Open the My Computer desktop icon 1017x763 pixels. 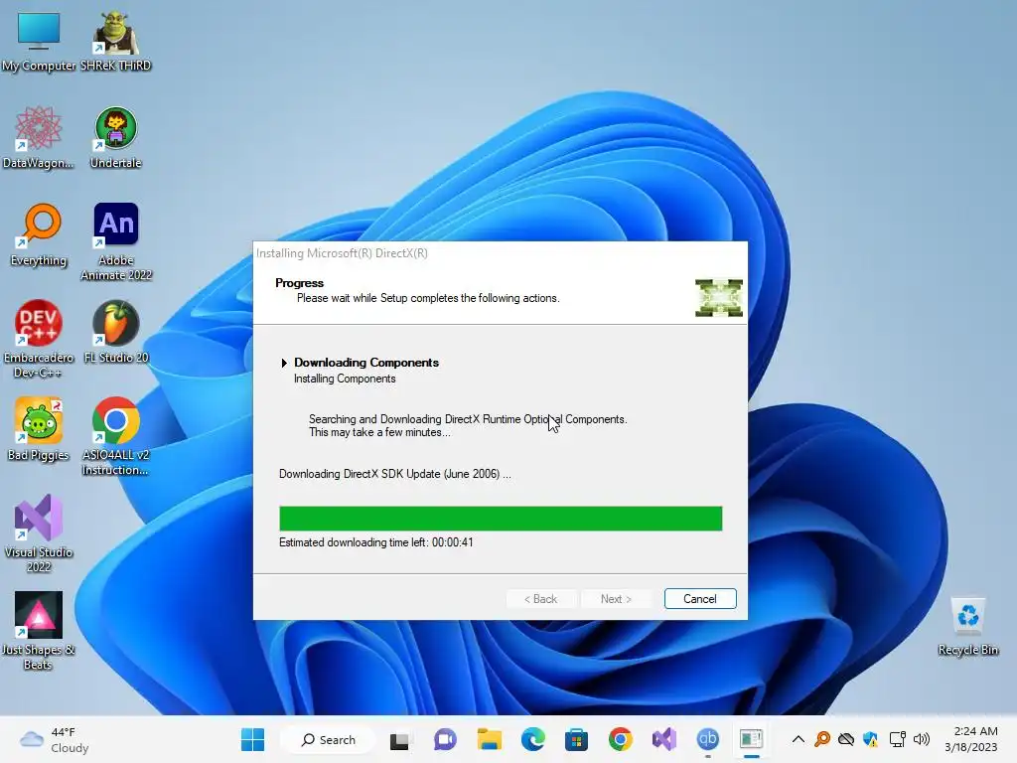(39, 41)
